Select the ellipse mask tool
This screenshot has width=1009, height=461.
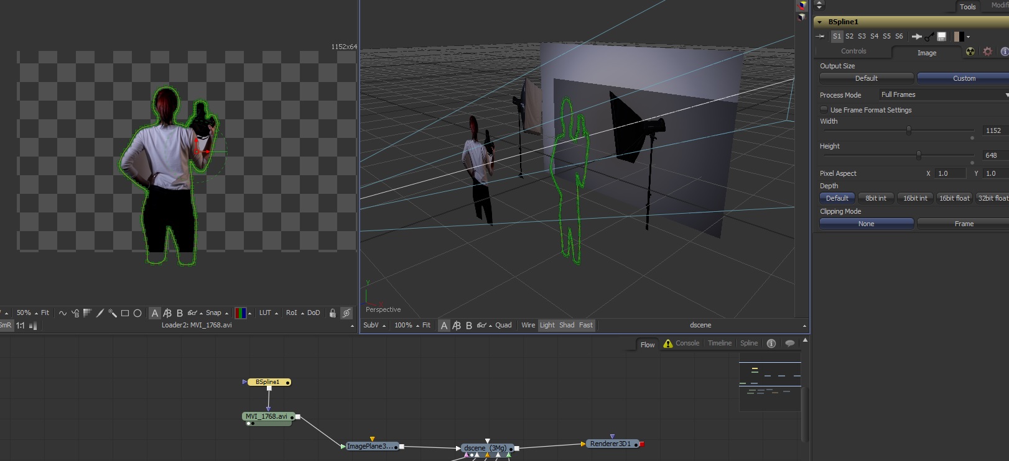point(137,313)
